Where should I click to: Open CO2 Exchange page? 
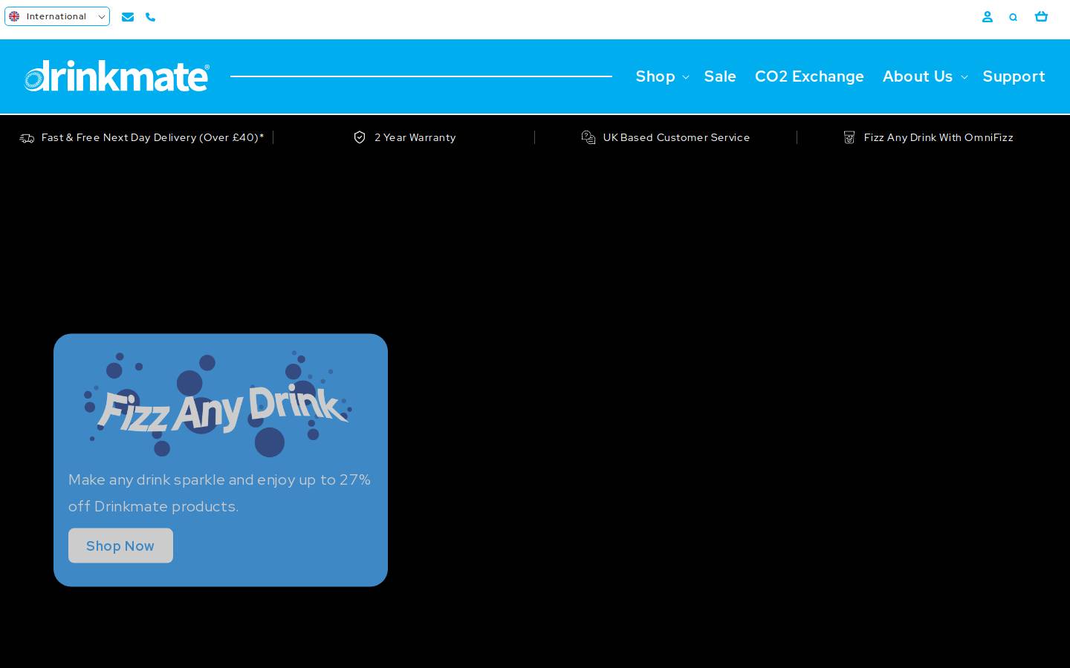[809, 76]
